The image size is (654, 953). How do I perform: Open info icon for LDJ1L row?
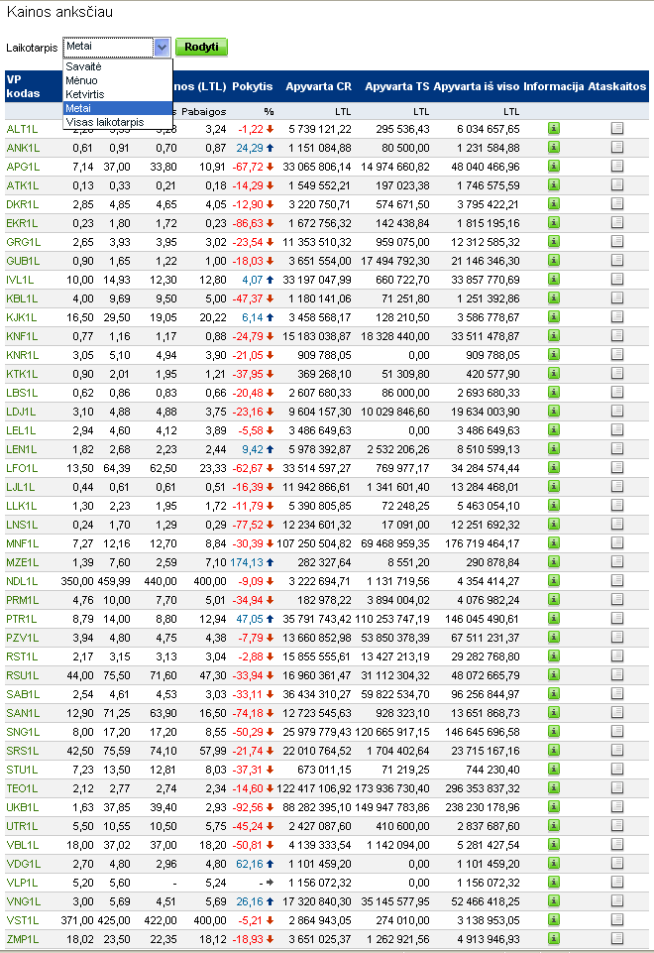pos(553,411)
